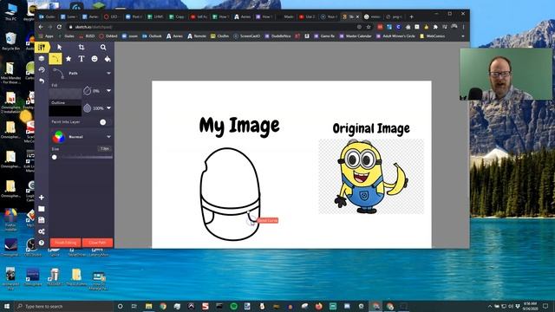Screen dimensions: 555x312
Task: Open the history icon in the sidebar
Action: coord(42,69)
